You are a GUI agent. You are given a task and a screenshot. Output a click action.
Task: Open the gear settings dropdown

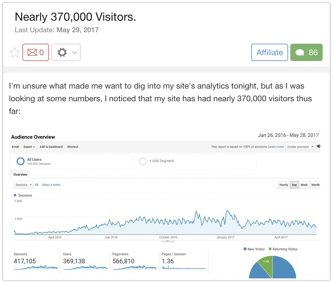pos(66,52)
